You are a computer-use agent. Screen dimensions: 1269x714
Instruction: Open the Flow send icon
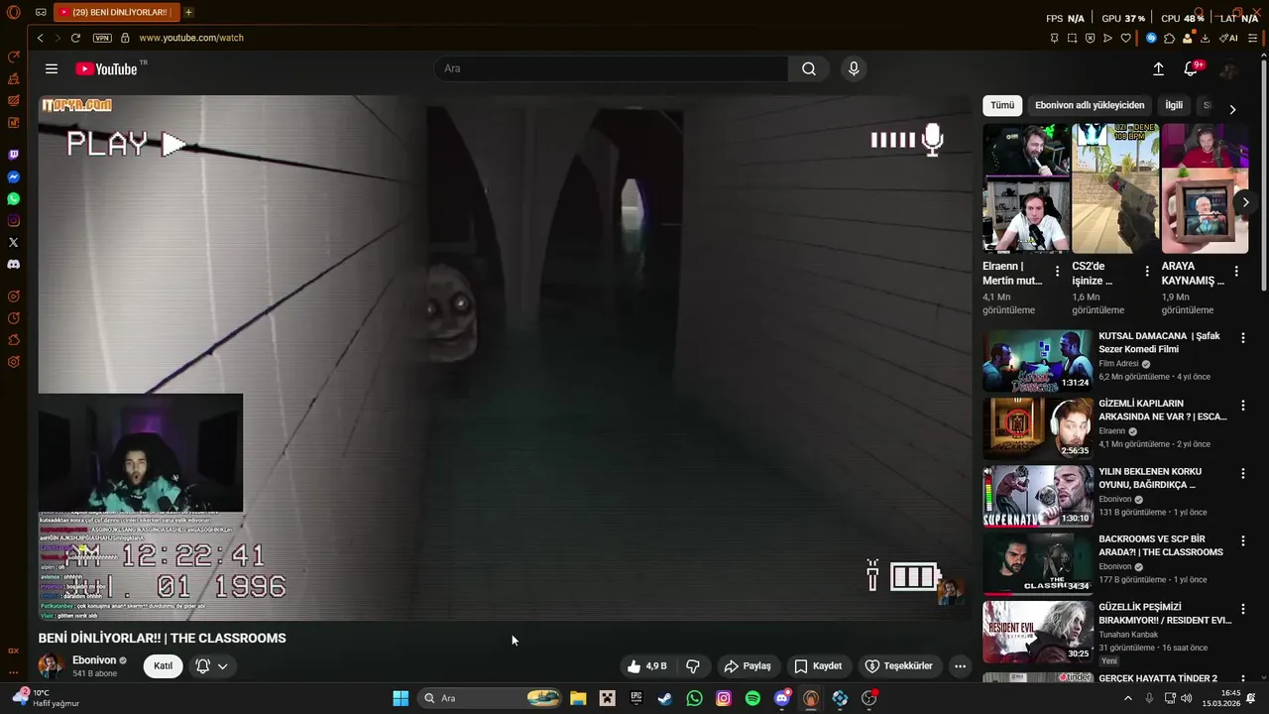(1107, 38)
